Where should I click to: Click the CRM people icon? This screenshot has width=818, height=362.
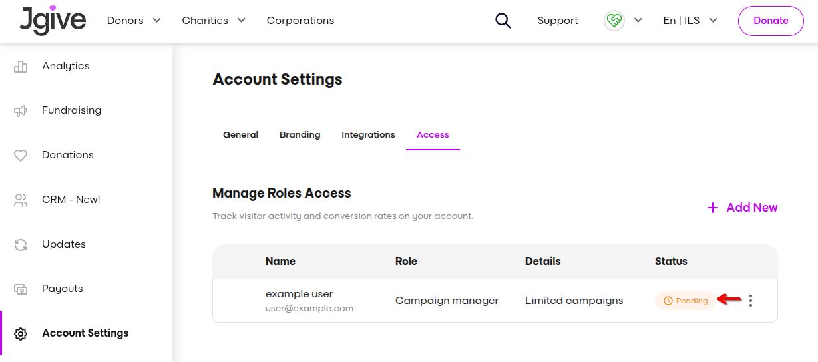tap(21, 200)
